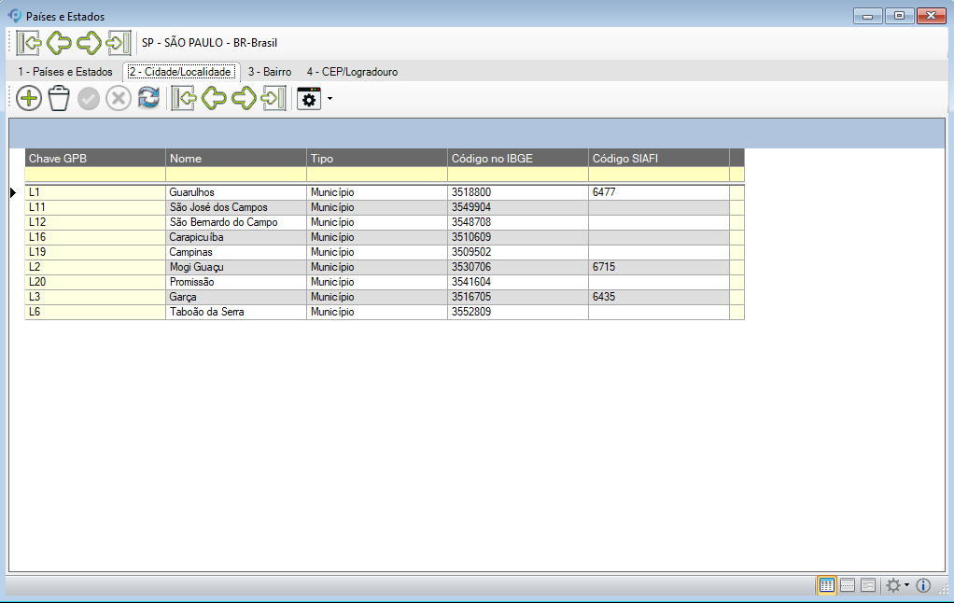
Task: Select the Campinas row in the grid
Action: [x=235, y=252]
